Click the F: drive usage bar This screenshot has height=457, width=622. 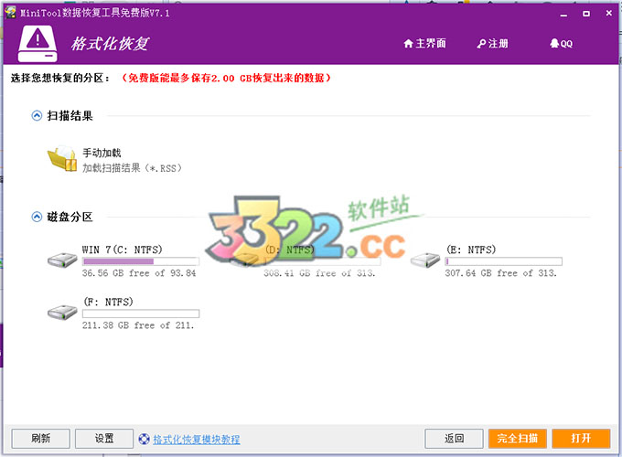click(141, 314)
